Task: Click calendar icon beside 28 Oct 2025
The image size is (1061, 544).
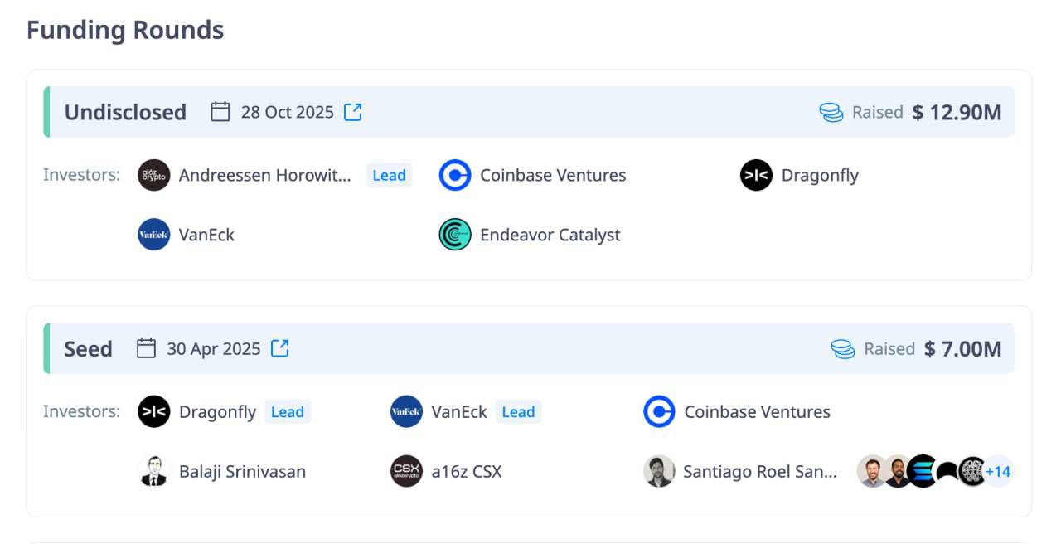Action: pyautogui.click(x=220, y=112)
